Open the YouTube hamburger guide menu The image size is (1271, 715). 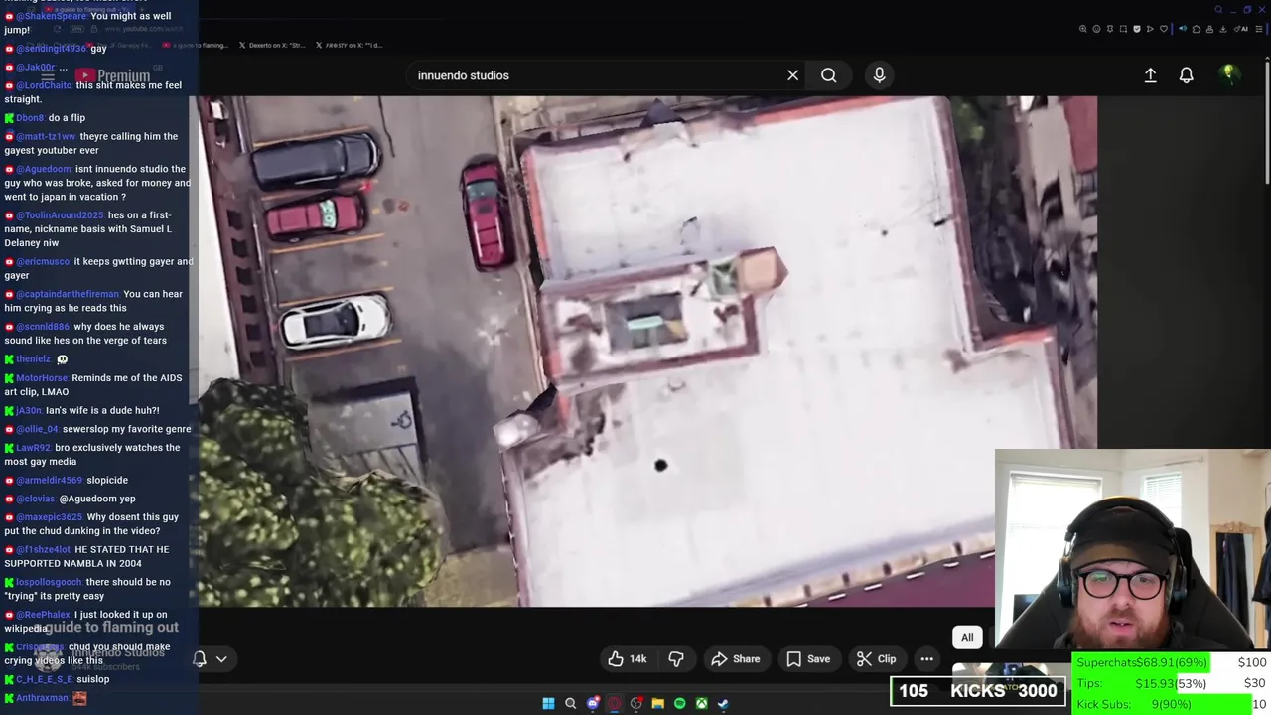click(48, 75)
